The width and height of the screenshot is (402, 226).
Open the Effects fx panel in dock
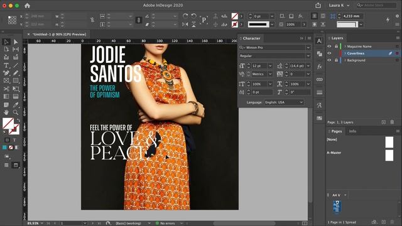[320, 67]
